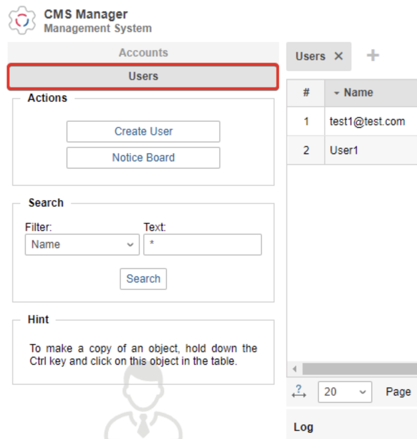The width and height of the screenshot is (417, 439).
Task: Open the Accounts section header
Action: (x=143, y=52)
